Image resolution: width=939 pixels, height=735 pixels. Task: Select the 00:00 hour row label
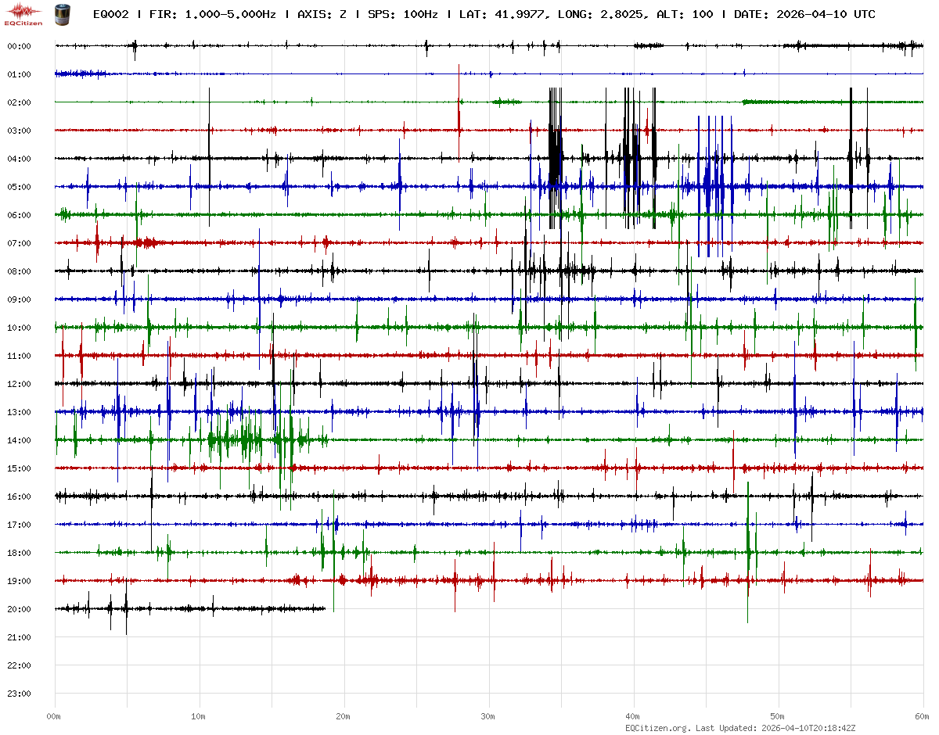pos(19,46)
